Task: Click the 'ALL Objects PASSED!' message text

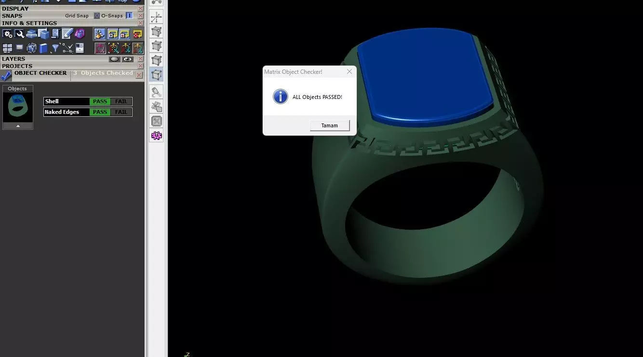Action: click(317, 97)
